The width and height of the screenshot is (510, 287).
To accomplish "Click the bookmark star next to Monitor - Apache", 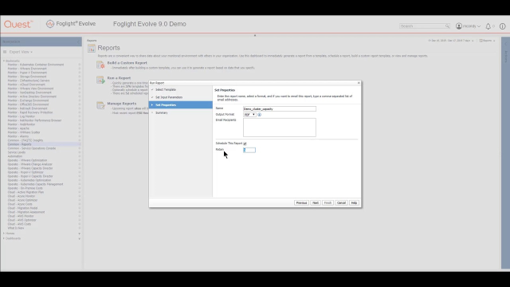I will pos(80,128).
